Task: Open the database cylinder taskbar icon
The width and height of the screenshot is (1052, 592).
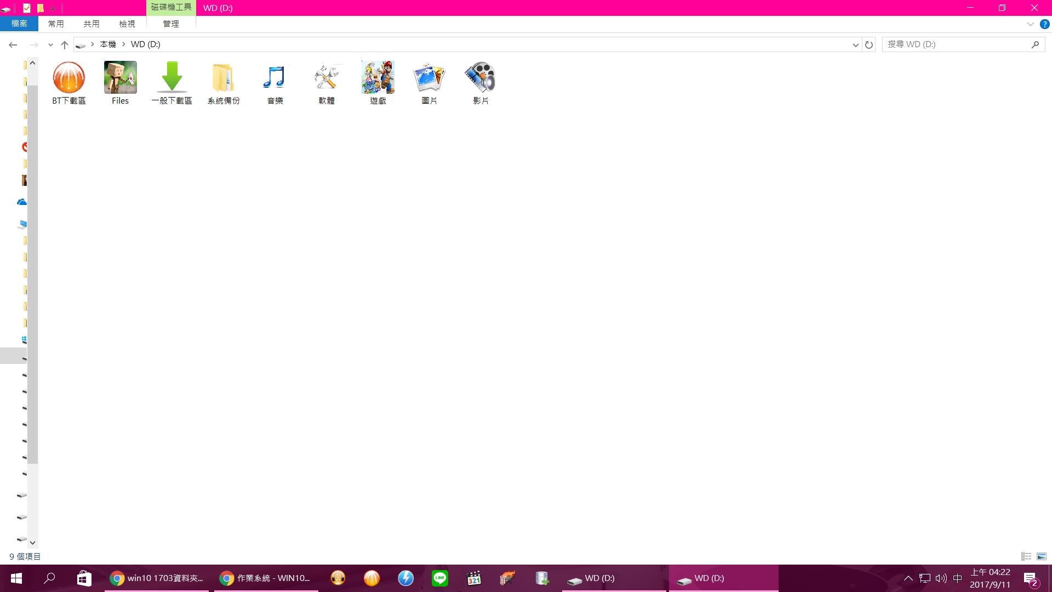Action: click(542, 578)
